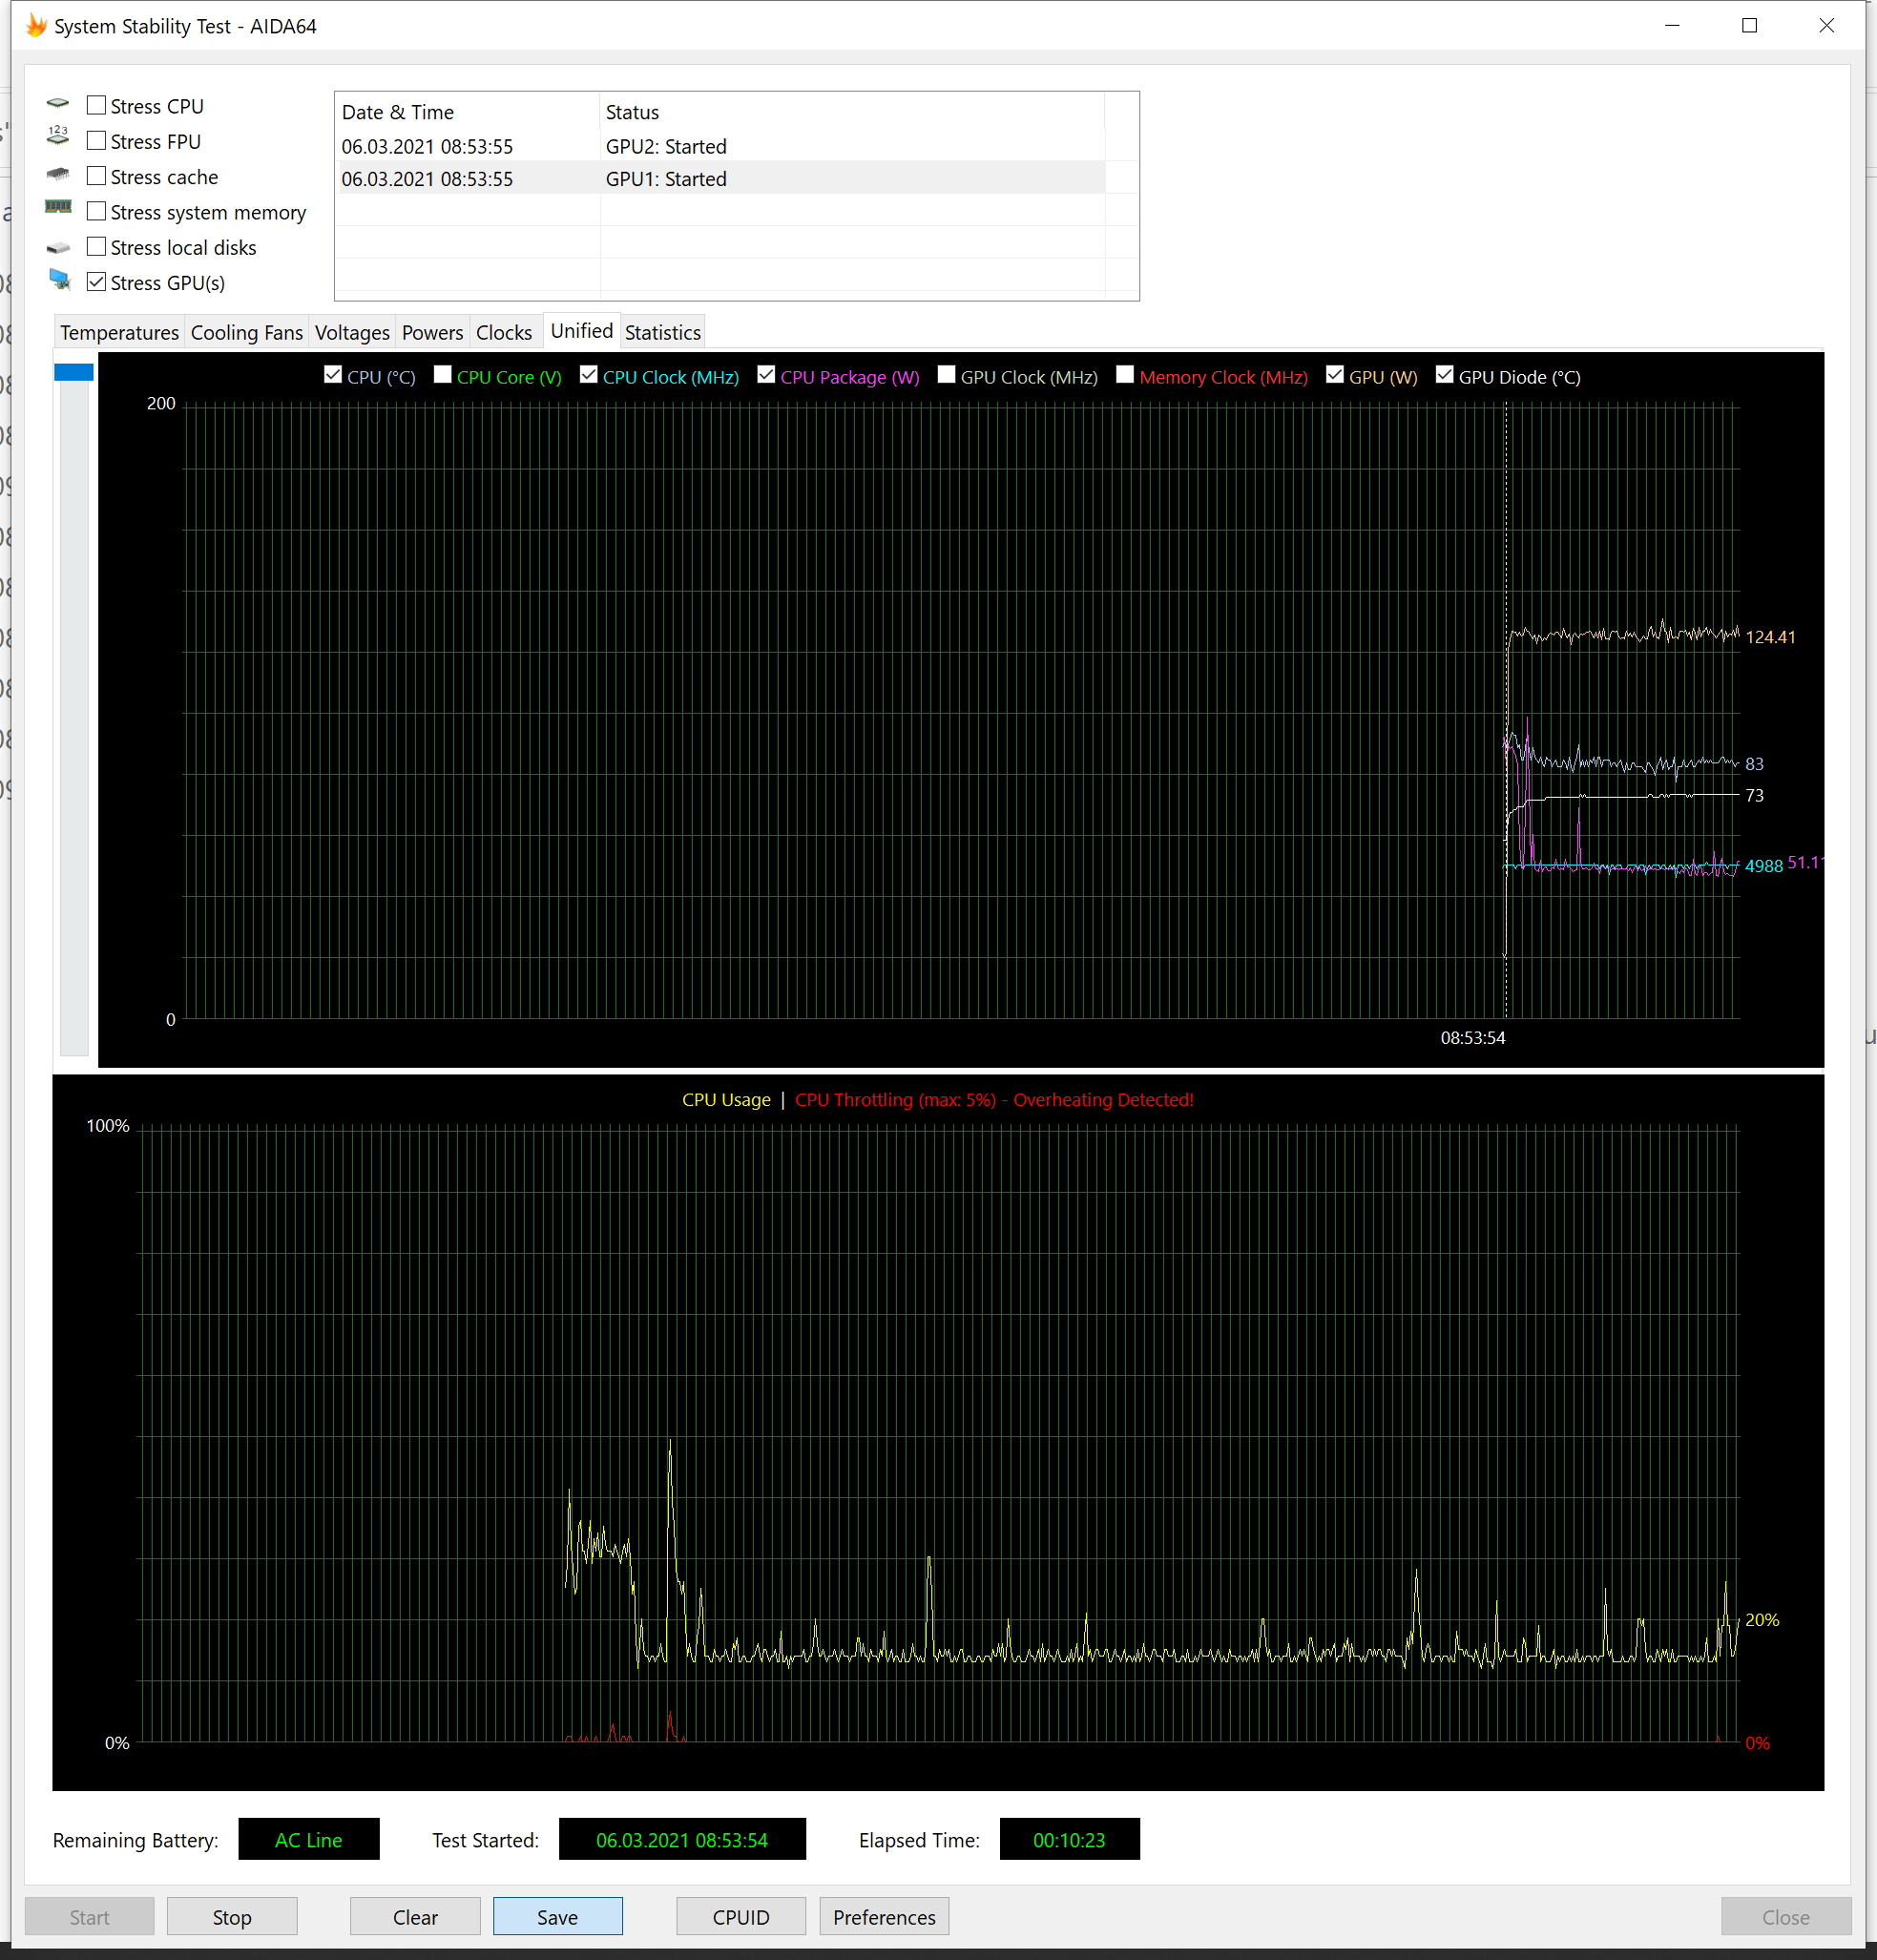Open the Statistics tab
The width and height of the screenshot is (1877, 1960).
(x=662, y=332)
